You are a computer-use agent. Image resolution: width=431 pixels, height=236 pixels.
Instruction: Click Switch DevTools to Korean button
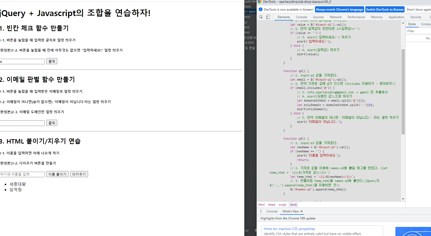point(385,10)
